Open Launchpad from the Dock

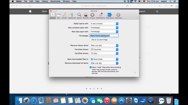point(26,100)
